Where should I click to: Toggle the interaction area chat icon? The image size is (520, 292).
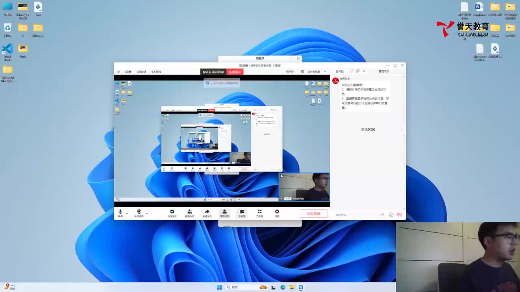click(x=242, y=213)
